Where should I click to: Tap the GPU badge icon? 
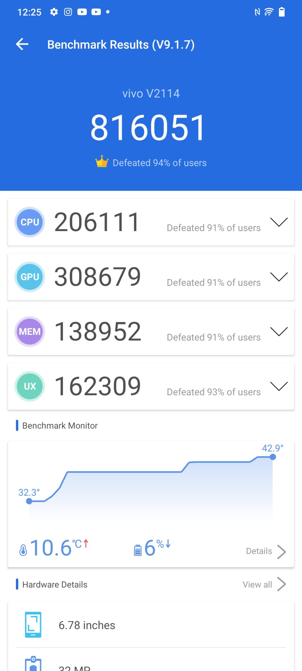point(30,277)
